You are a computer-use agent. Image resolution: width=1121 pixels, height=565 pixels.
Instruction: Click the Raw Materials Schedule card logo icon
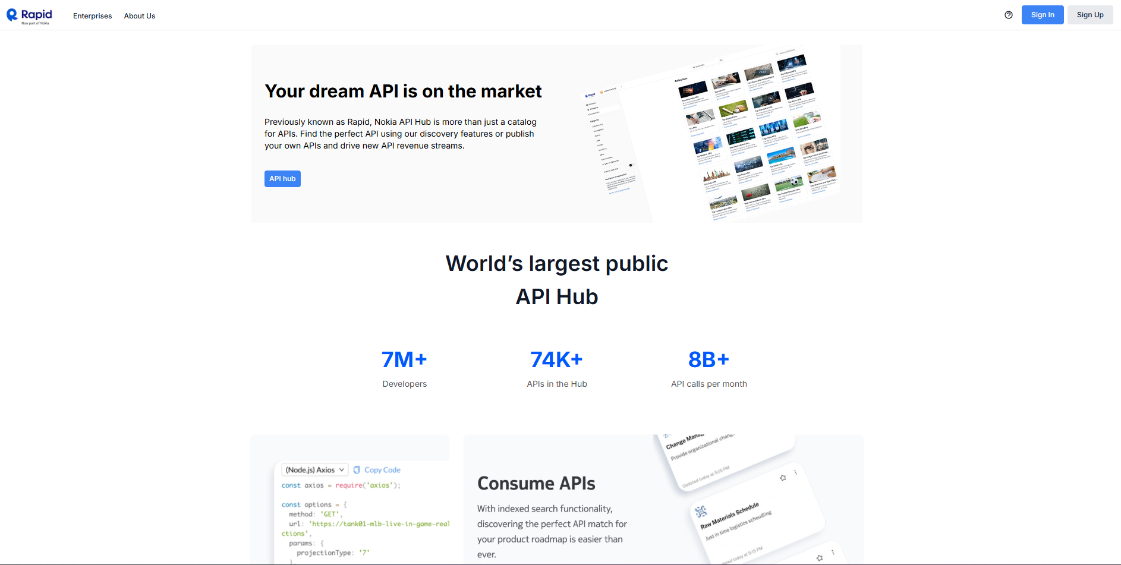click(x=701, y=511)
